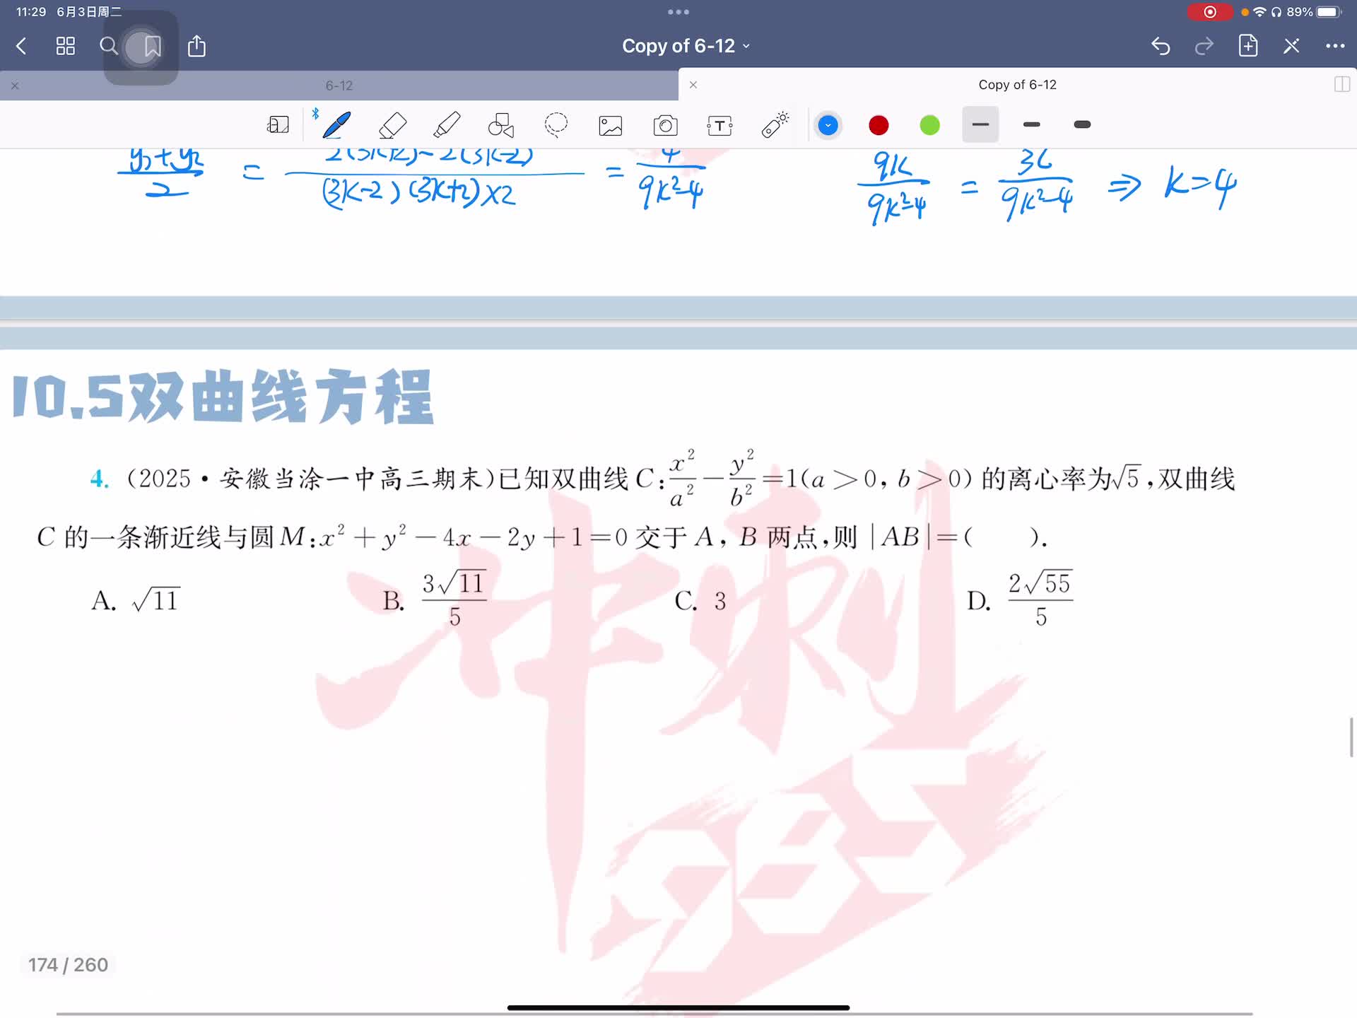Open the three-dots more options menu
This screenshot has width=1357, height=1018.
(1334, 46)
